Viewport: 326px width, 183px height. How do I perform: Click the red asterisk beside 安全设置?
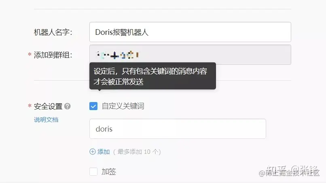[x=30, y=106]
